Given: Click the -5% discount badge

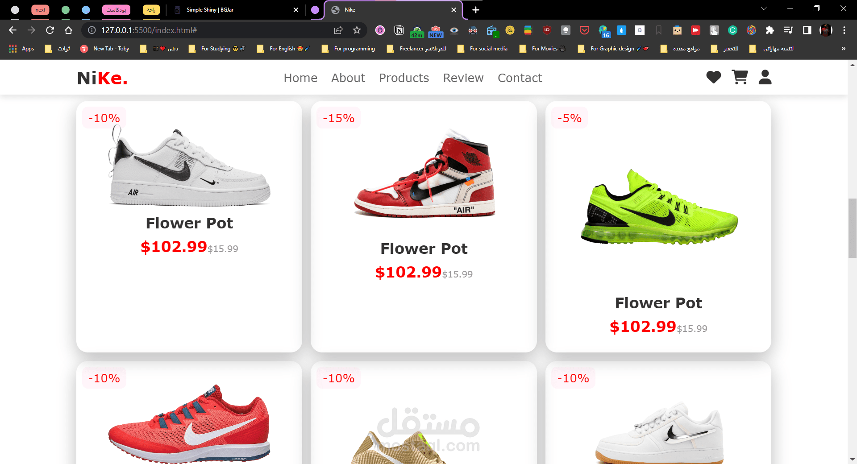Looking at the screenshot, I should tap(569, 118).
